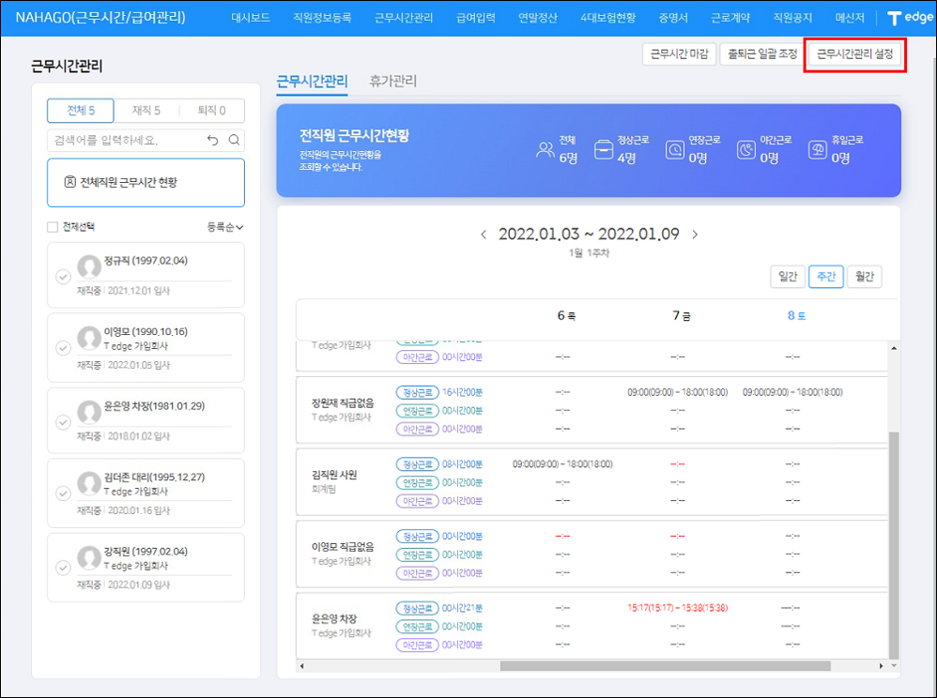
Task: Reset search with the undo arrow icon
Action: coord(213,140)
